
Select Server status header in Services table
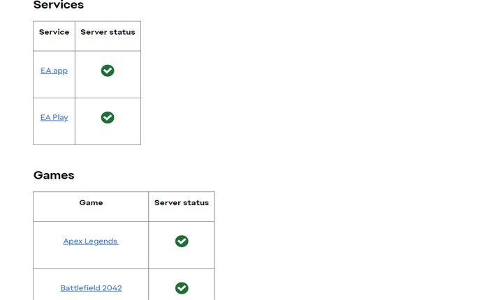[108, 32]
